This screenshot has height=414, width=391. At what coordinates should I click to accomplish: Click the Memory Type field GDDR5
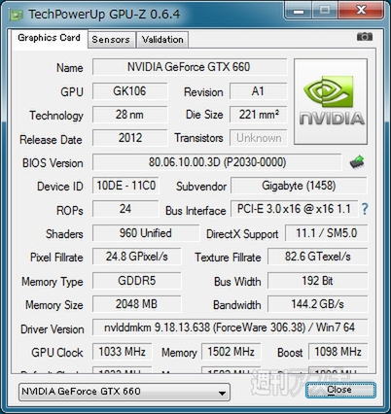137,281
